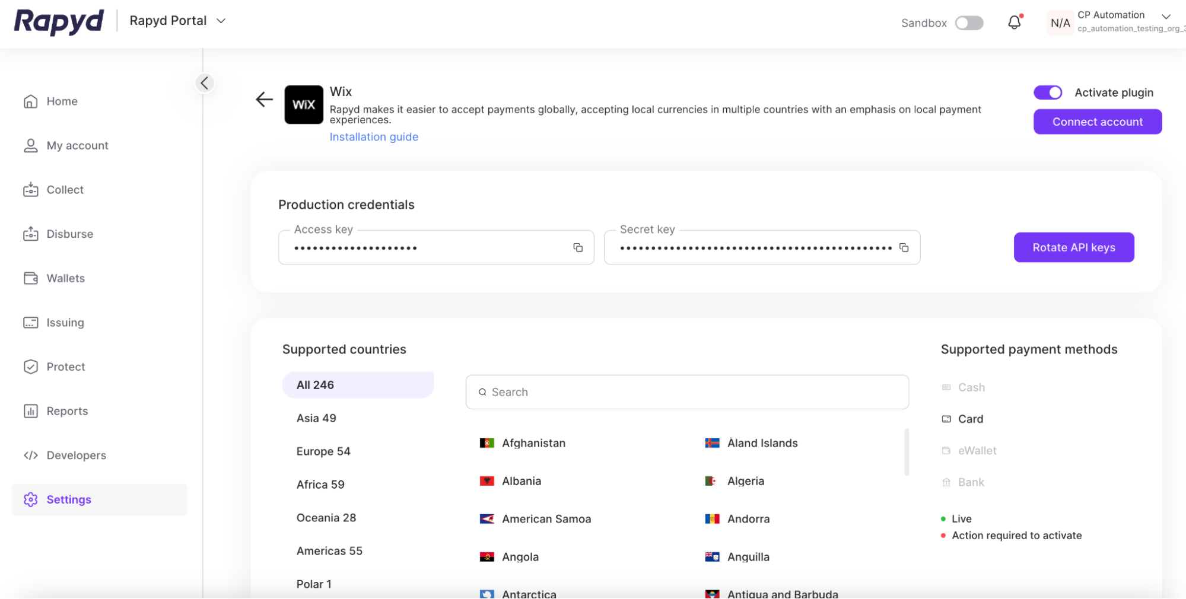This screenshot has height=599, width=1186.
Task: Click the Rapyd logo
Action: point(59,21)
